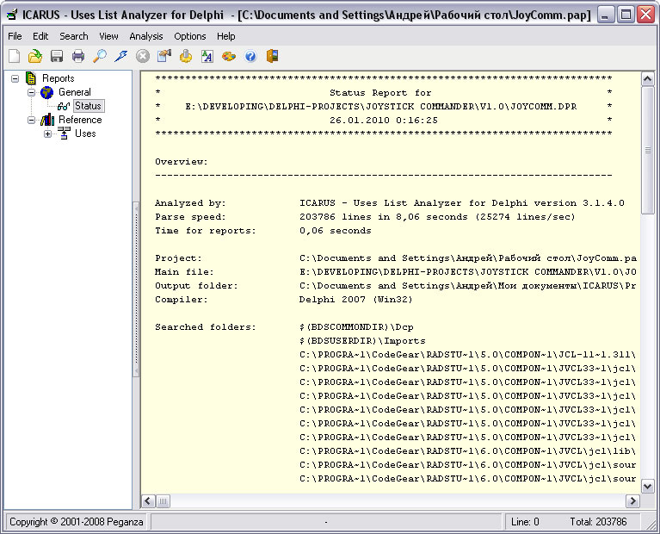The height and width of the screenshot is (534, 660).
Task: Click the horizontal scrollbar thumb
Action: point(163,501)
